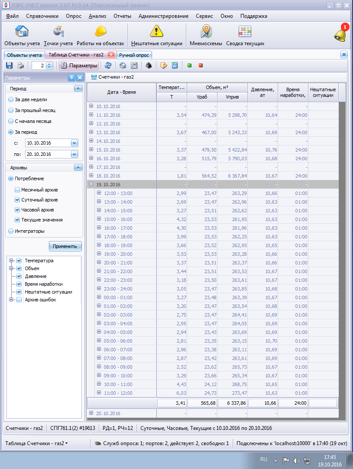Click the spinner on number field 2
The height and width of the screenshot is (469, 353).
(x=49, y=65)
